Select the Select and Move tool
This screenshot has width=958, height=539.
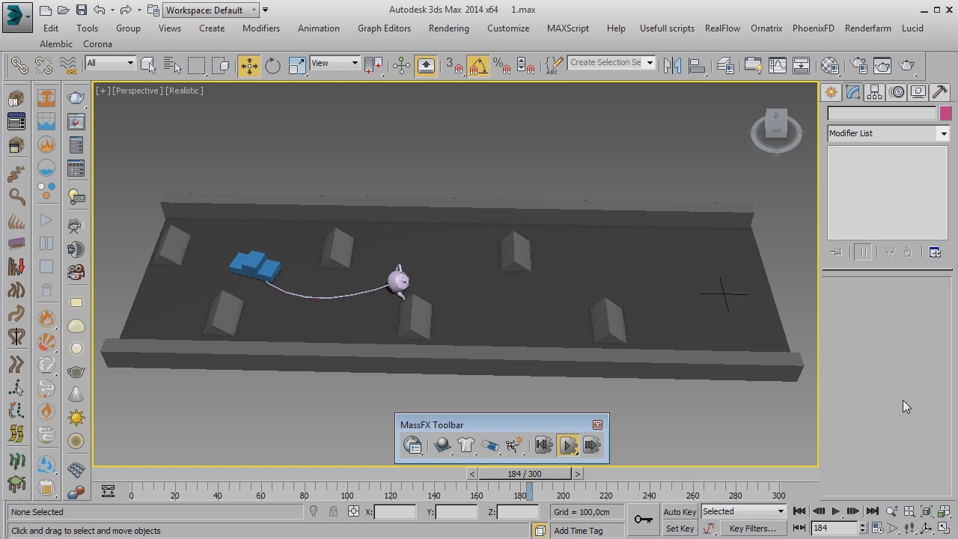pyautogui.click(x=249, y=66)
